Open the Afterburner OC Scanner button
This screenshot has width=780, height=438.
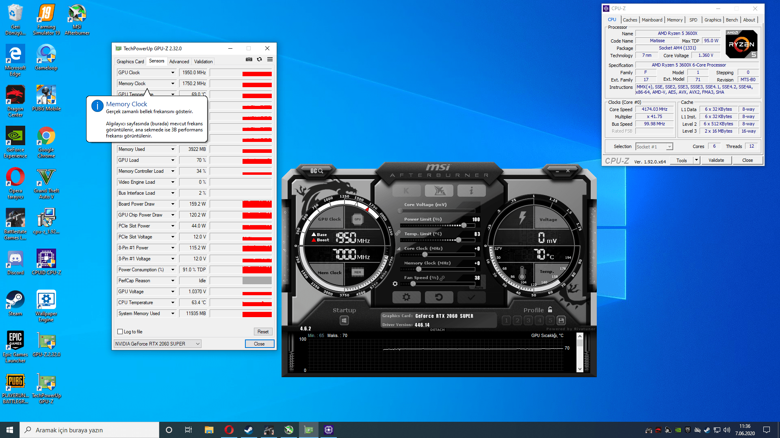point(316,171)
